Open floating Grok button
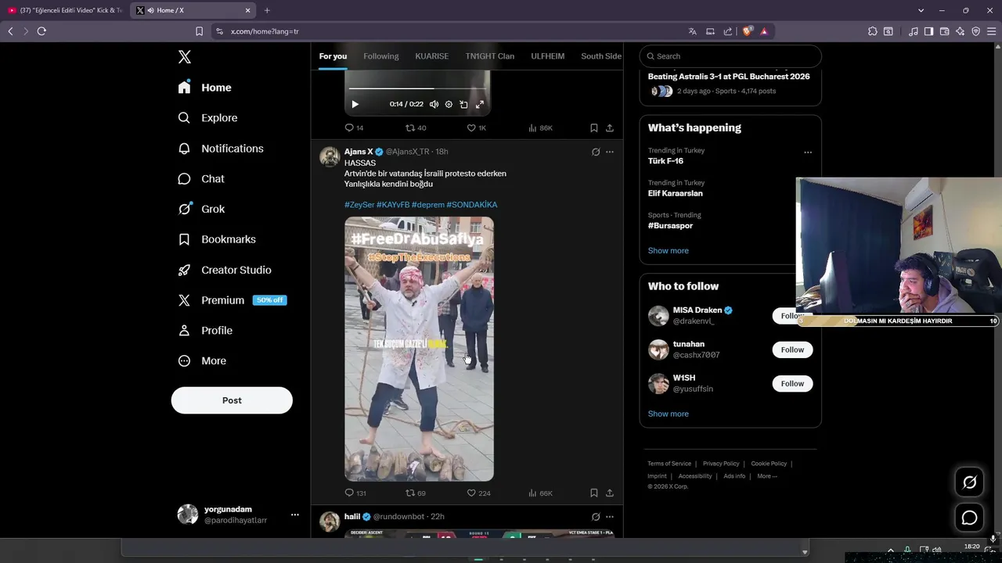Screen dimensions: 1002x563 point(969,482)
